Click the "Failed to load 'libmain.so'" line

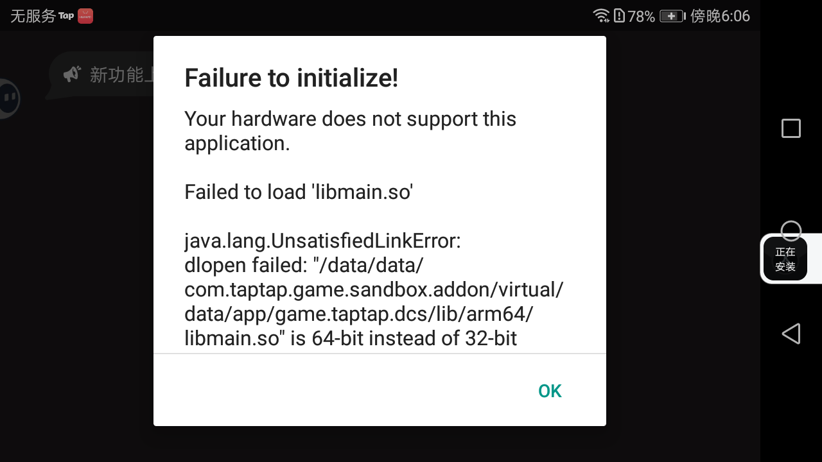298,192
